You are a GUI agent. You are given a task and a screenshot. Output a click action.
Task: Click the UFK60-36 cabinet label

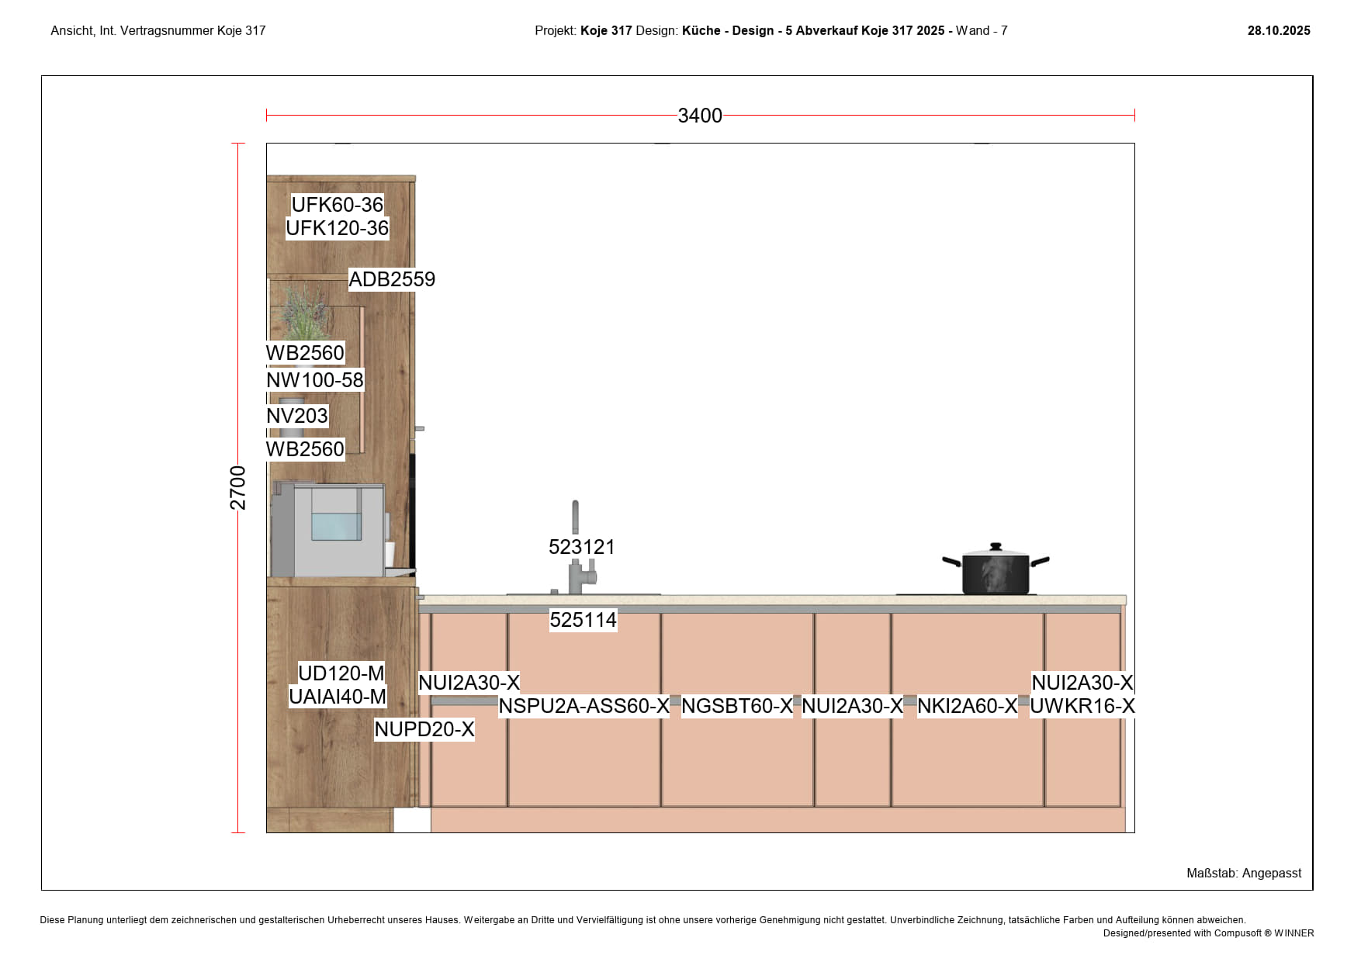(x=337, y=205)
